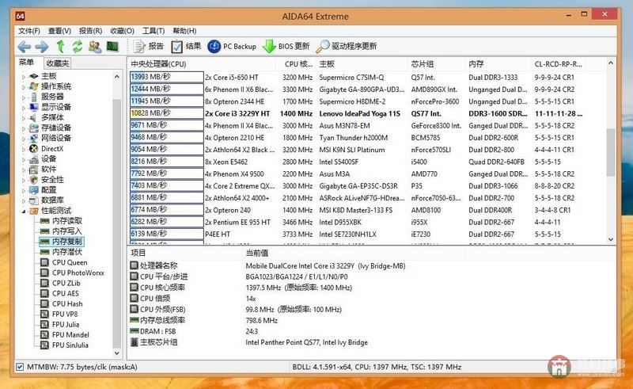633x389 pixels.
Task: Open the 工具(T) menu
Action: click(154, 31)
